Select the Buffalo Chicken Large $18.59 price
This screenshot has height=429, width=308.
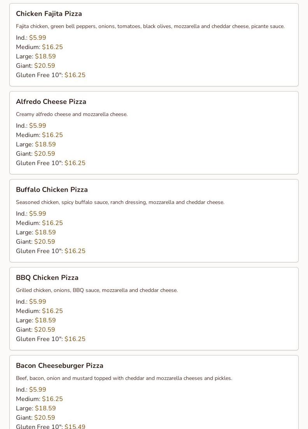(45, 232)
